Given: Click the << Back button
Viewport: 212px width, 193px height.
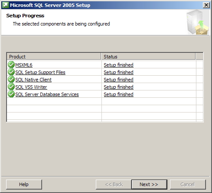Looking at the screenshot, I should click(114, 184).
